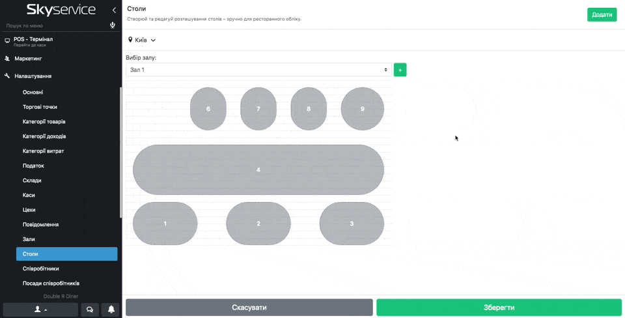Click the green plus button to add hall
Screen dimensions: 625x318
pos(400,70)
